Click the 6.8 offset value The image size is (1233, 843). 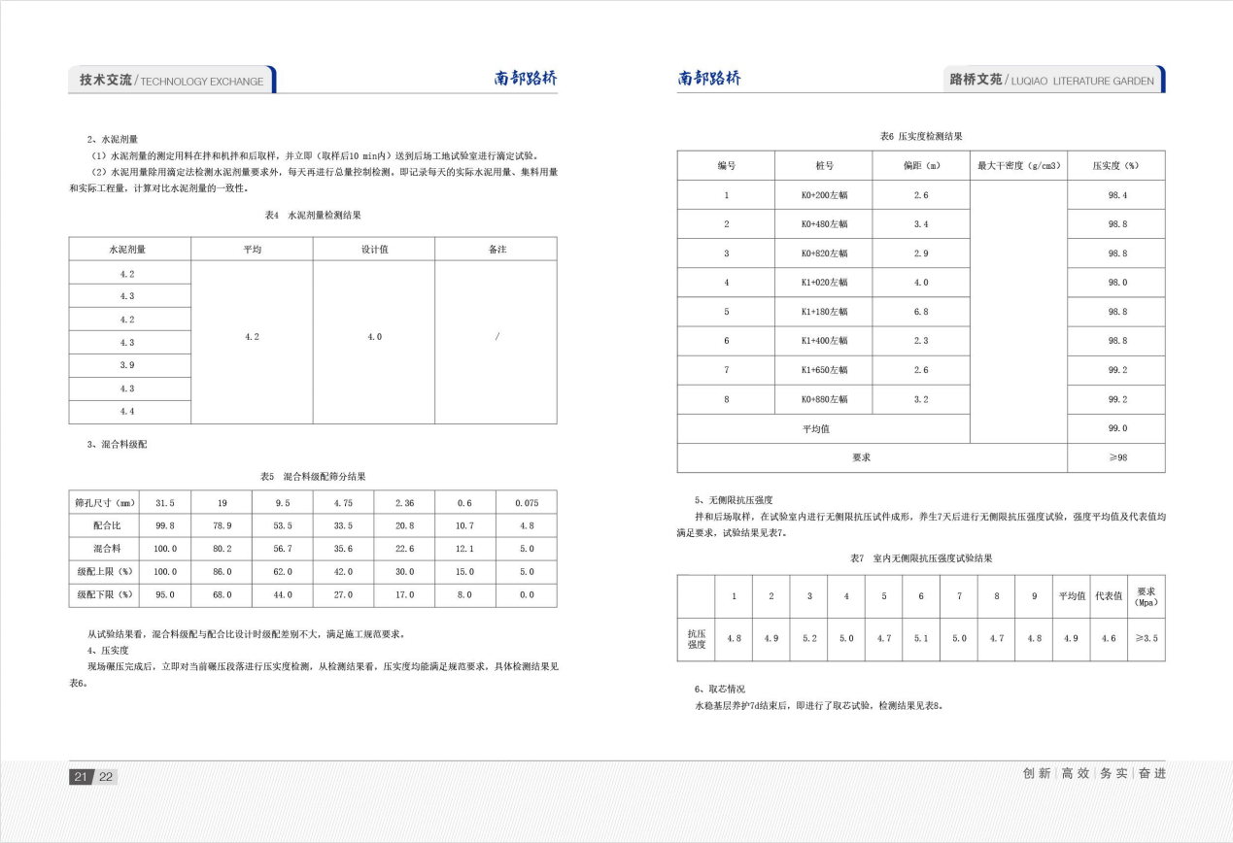[x=921, y=312]
